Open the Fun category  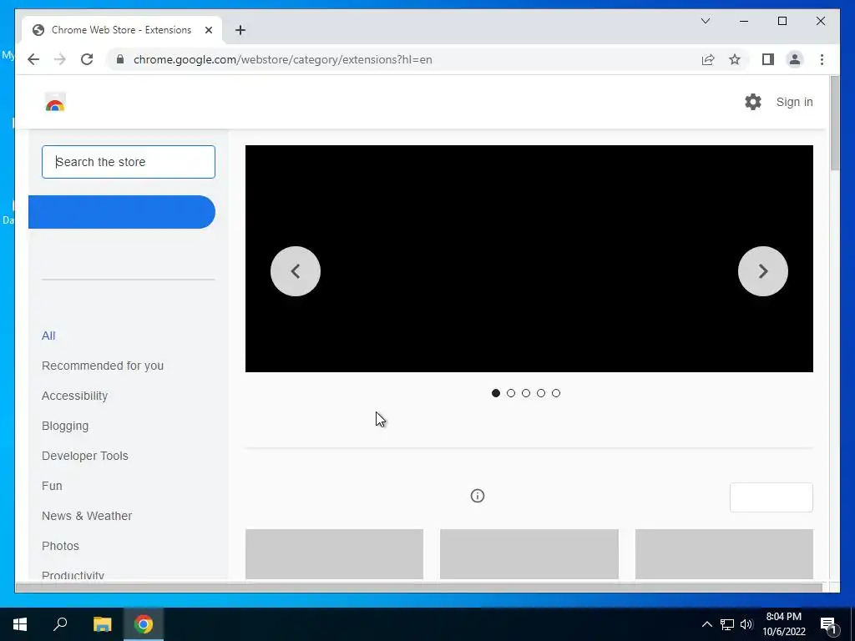click(52, 486)
